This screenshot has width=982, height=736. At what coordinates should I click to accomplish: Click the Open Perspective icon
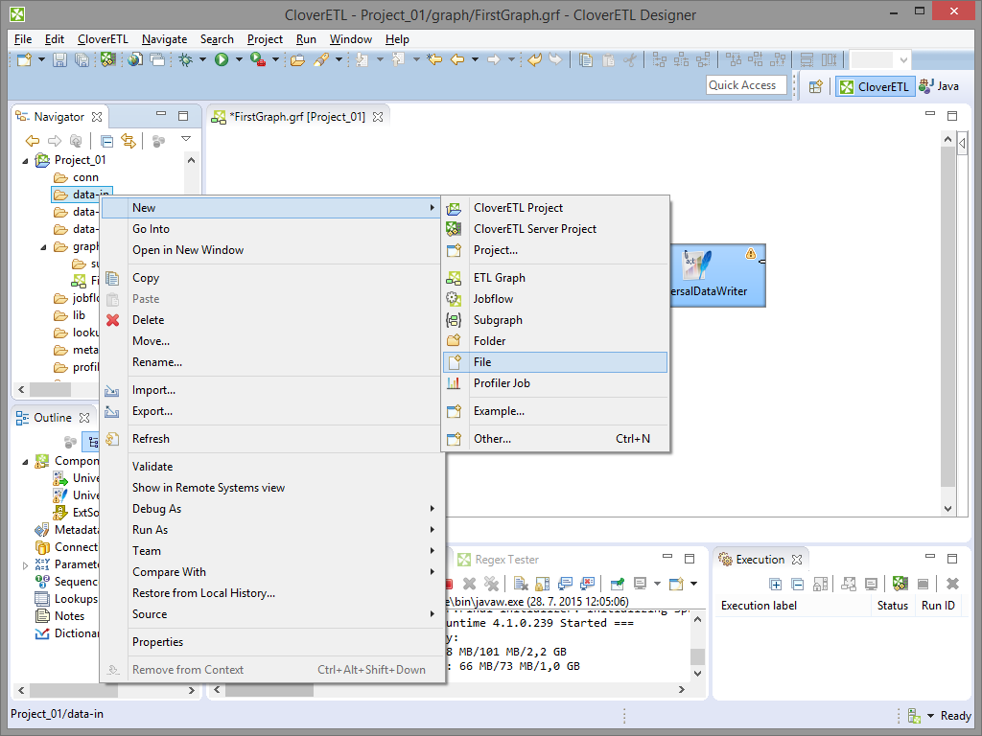815,86
